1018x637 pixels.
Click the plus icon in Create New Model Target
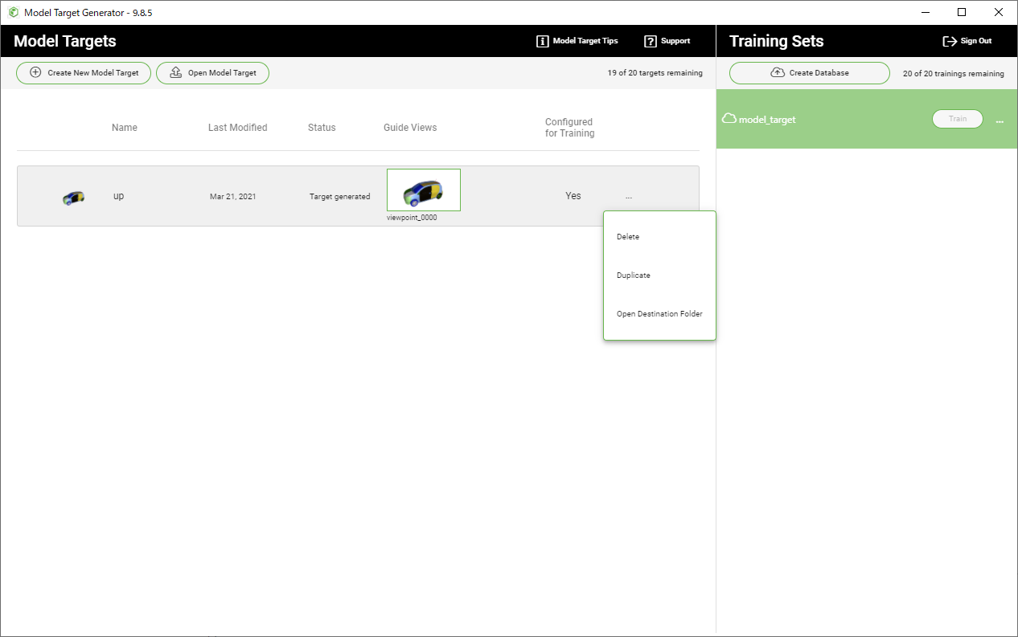click(x=35, y=72)
